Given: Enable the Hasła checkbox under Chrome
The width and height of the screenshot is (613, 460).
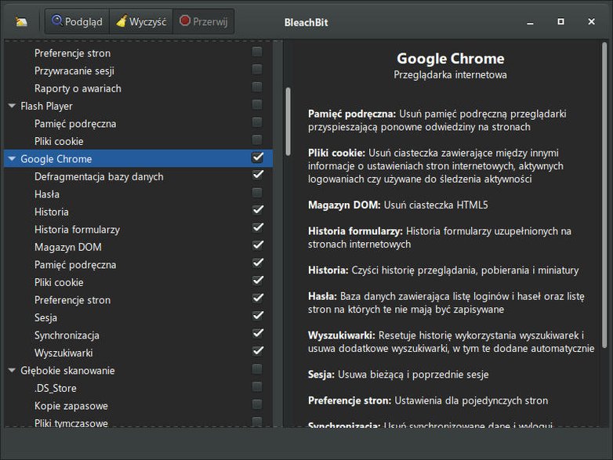Looking at the screenshot, I should point(257,193).
